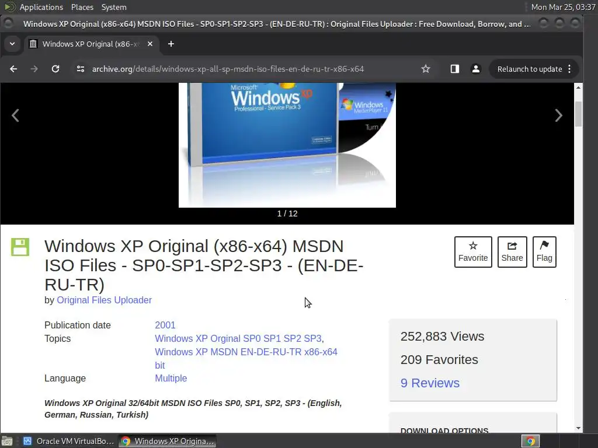Flag this archive item
Viewport: 598px width, 448px height.
click(544, 252)
